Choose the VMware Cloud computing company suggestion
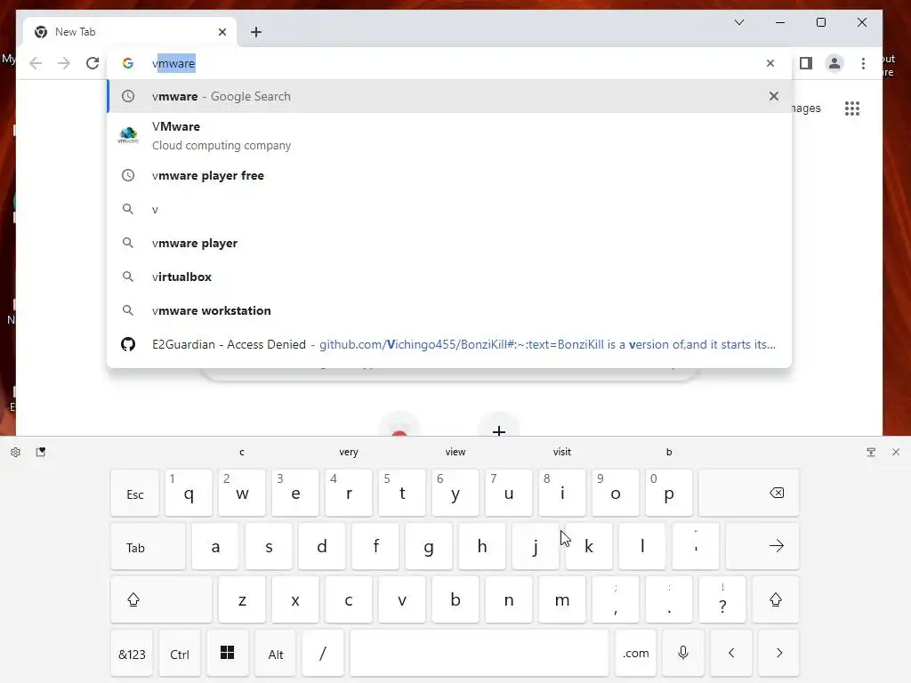Viewport: 911px width, 683px height. [x=449, y=136]
